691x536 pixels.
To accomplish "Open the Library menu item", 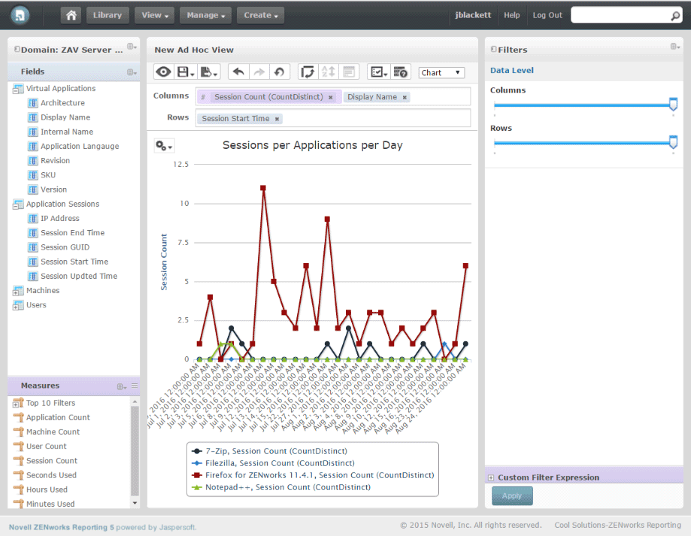I will pos(107,16).
